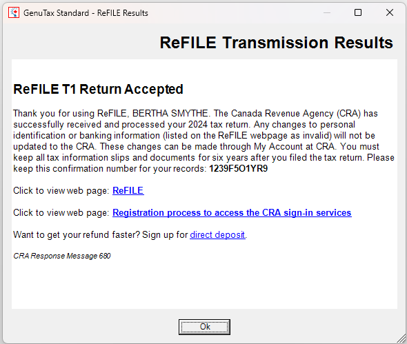Image resolution: width=407 pixels, height=344 pixels.
Task: Click the window resize grip in the corner
Action: (x=401, y=338)
